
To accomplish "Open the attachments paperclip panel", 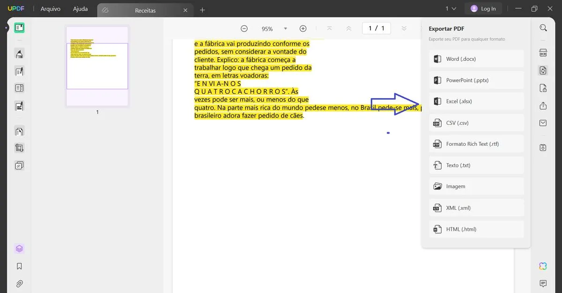I will coord(19,284).
